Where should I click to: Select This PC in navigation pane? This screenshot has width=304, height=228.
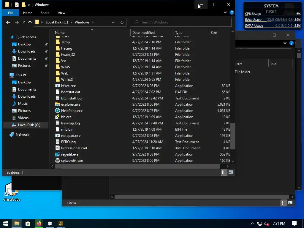pos(21,75)
